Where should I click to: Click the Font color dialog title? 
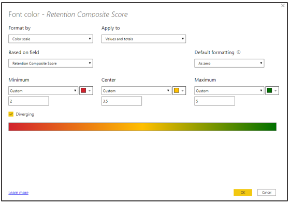coord(68,14)
